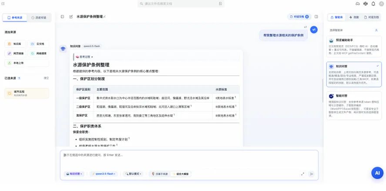This screenshot has height=191, width=386.
Task: Open the globe-like apps icon in top bar
Action: pos(366,3)
